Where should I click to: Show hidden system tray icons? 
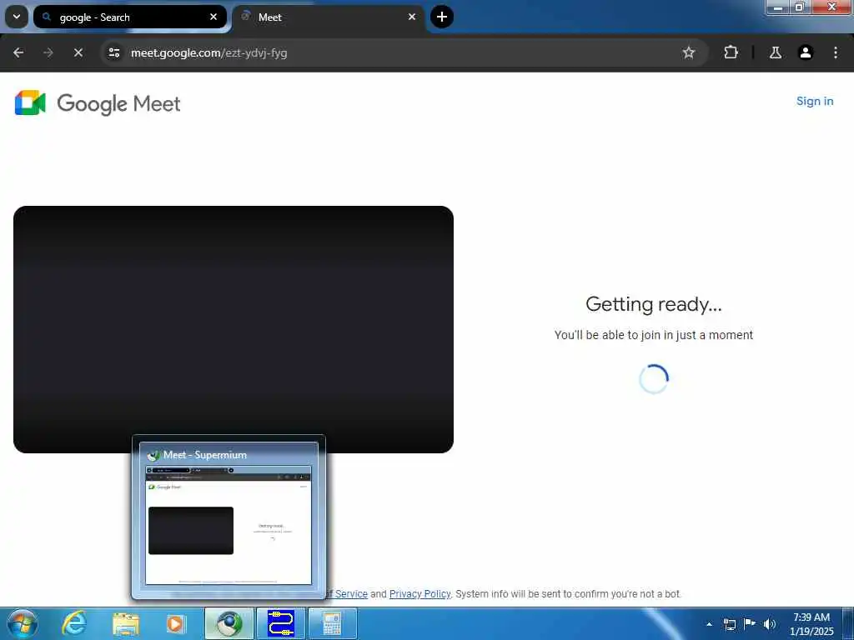tap(709, 624)
